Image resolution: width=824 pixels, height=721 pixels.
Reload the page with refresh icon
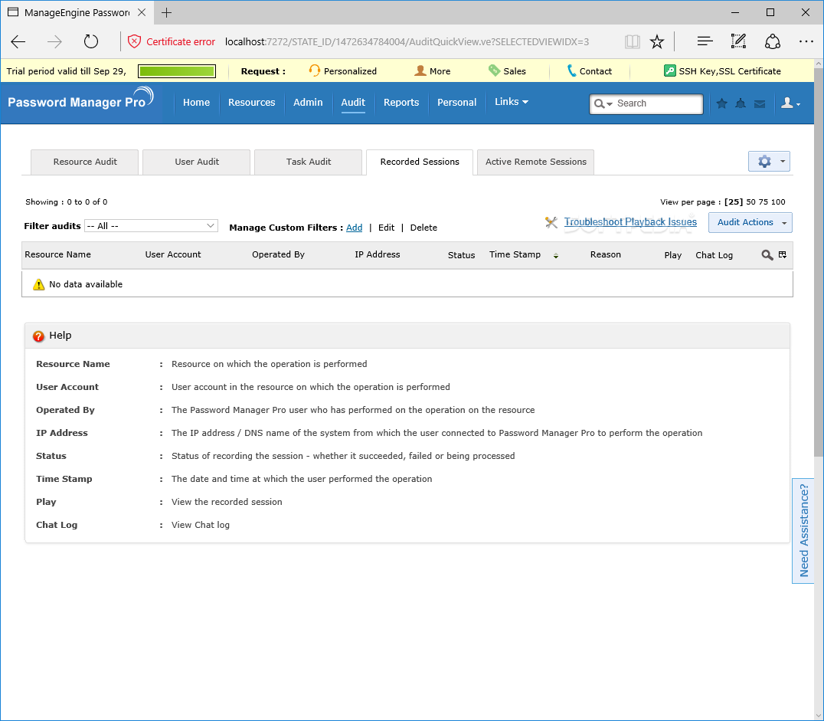pyautogui.click(x=91, y=41)
